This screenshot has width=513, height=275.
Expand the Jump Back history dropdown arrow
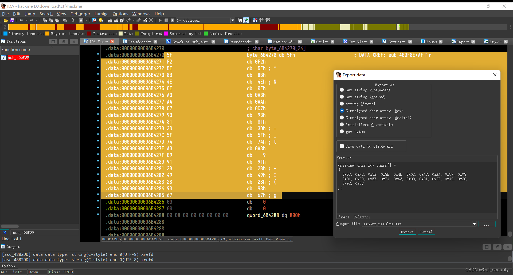pos(26,20)
